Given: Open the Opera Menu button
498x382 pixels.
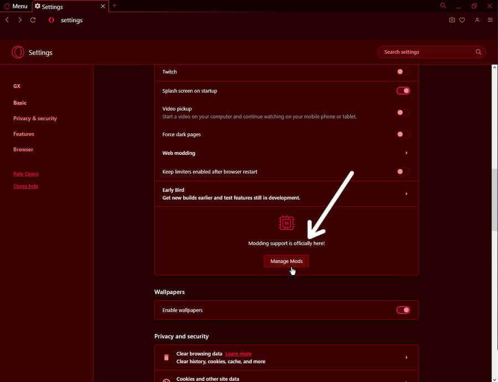Looking at the screenshot, I should (15, 6).
